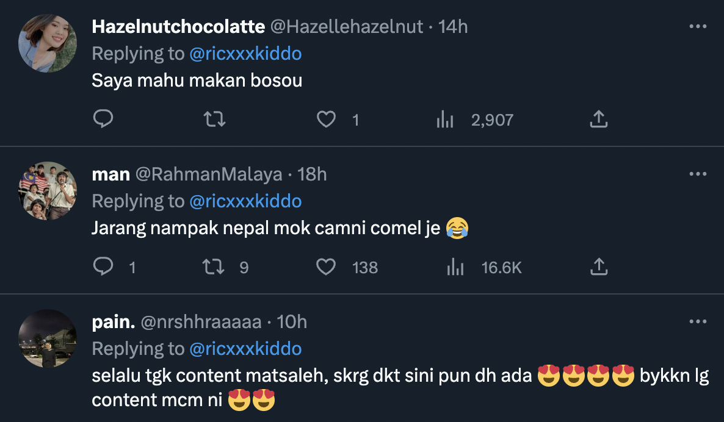Image resolution: width=724 pixels, height=422 pixels.
Task: Open the 18h timestamp on man's tweet
Action: (312, 174)
